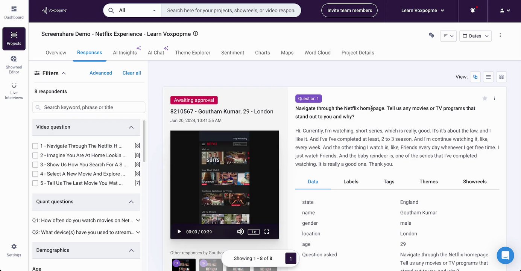
Task: Click the top search projects field
Action: click(x=231, y=11)
